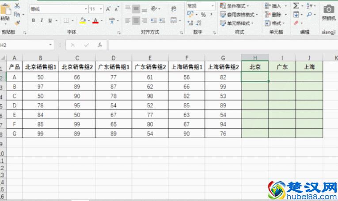Select the 北京 header cell H1
The image size is (338, 201).
coord(255,67)
